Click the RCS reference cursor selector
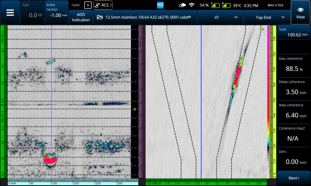This screenshot has height=186, width=311. tap(103, 5)
